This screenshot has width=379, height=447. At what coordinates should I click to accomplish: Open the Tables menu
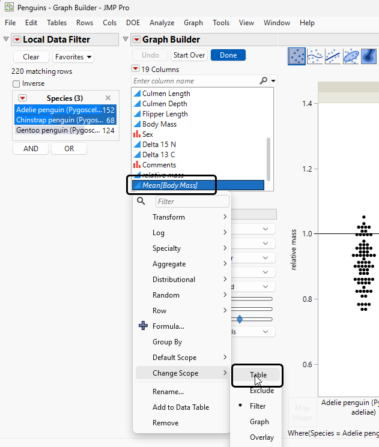(57, 23)
